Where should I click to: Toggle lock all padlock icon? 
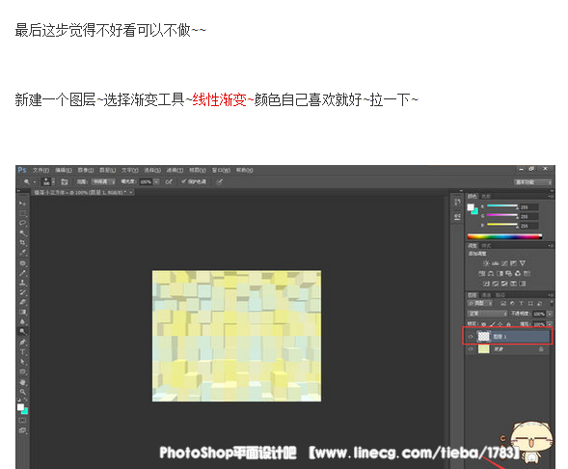pyautogui.click(x=509, y=324)
